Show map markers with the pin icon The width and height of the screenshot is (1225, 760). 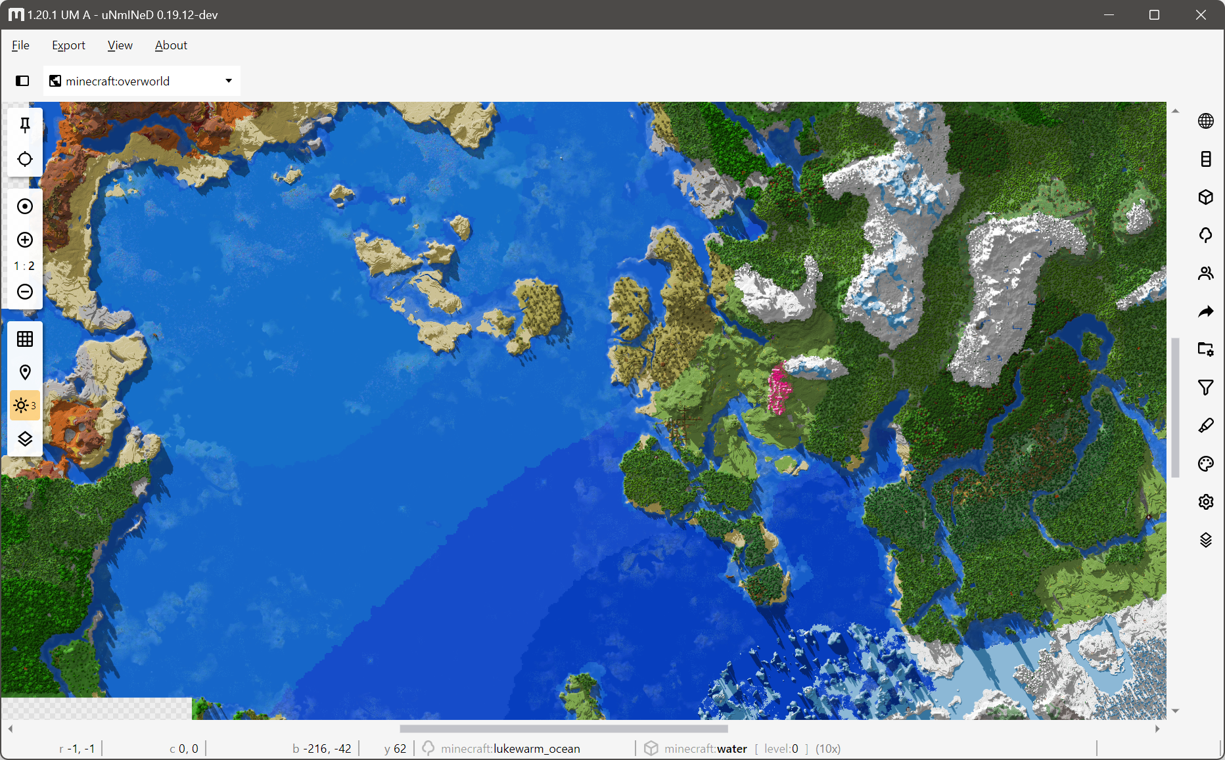[x=24, y=372]
